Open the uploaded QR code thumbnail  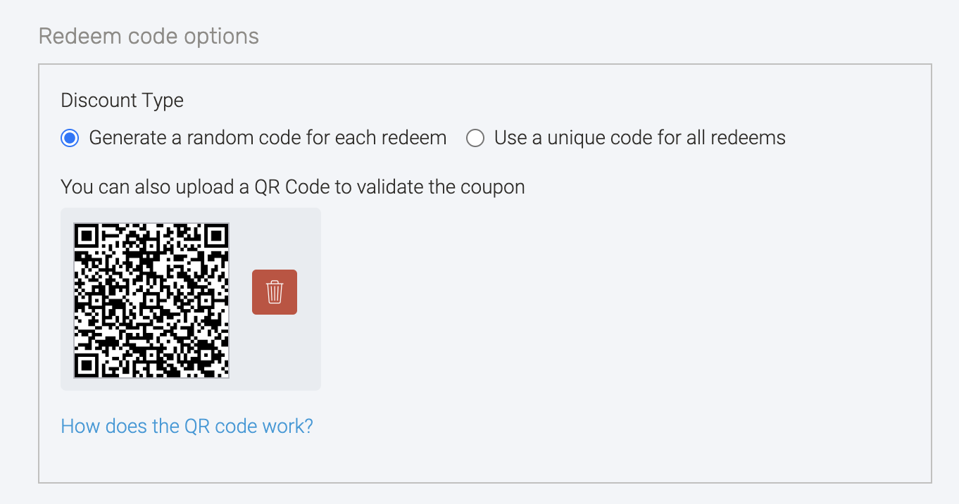tap(151, 301)
